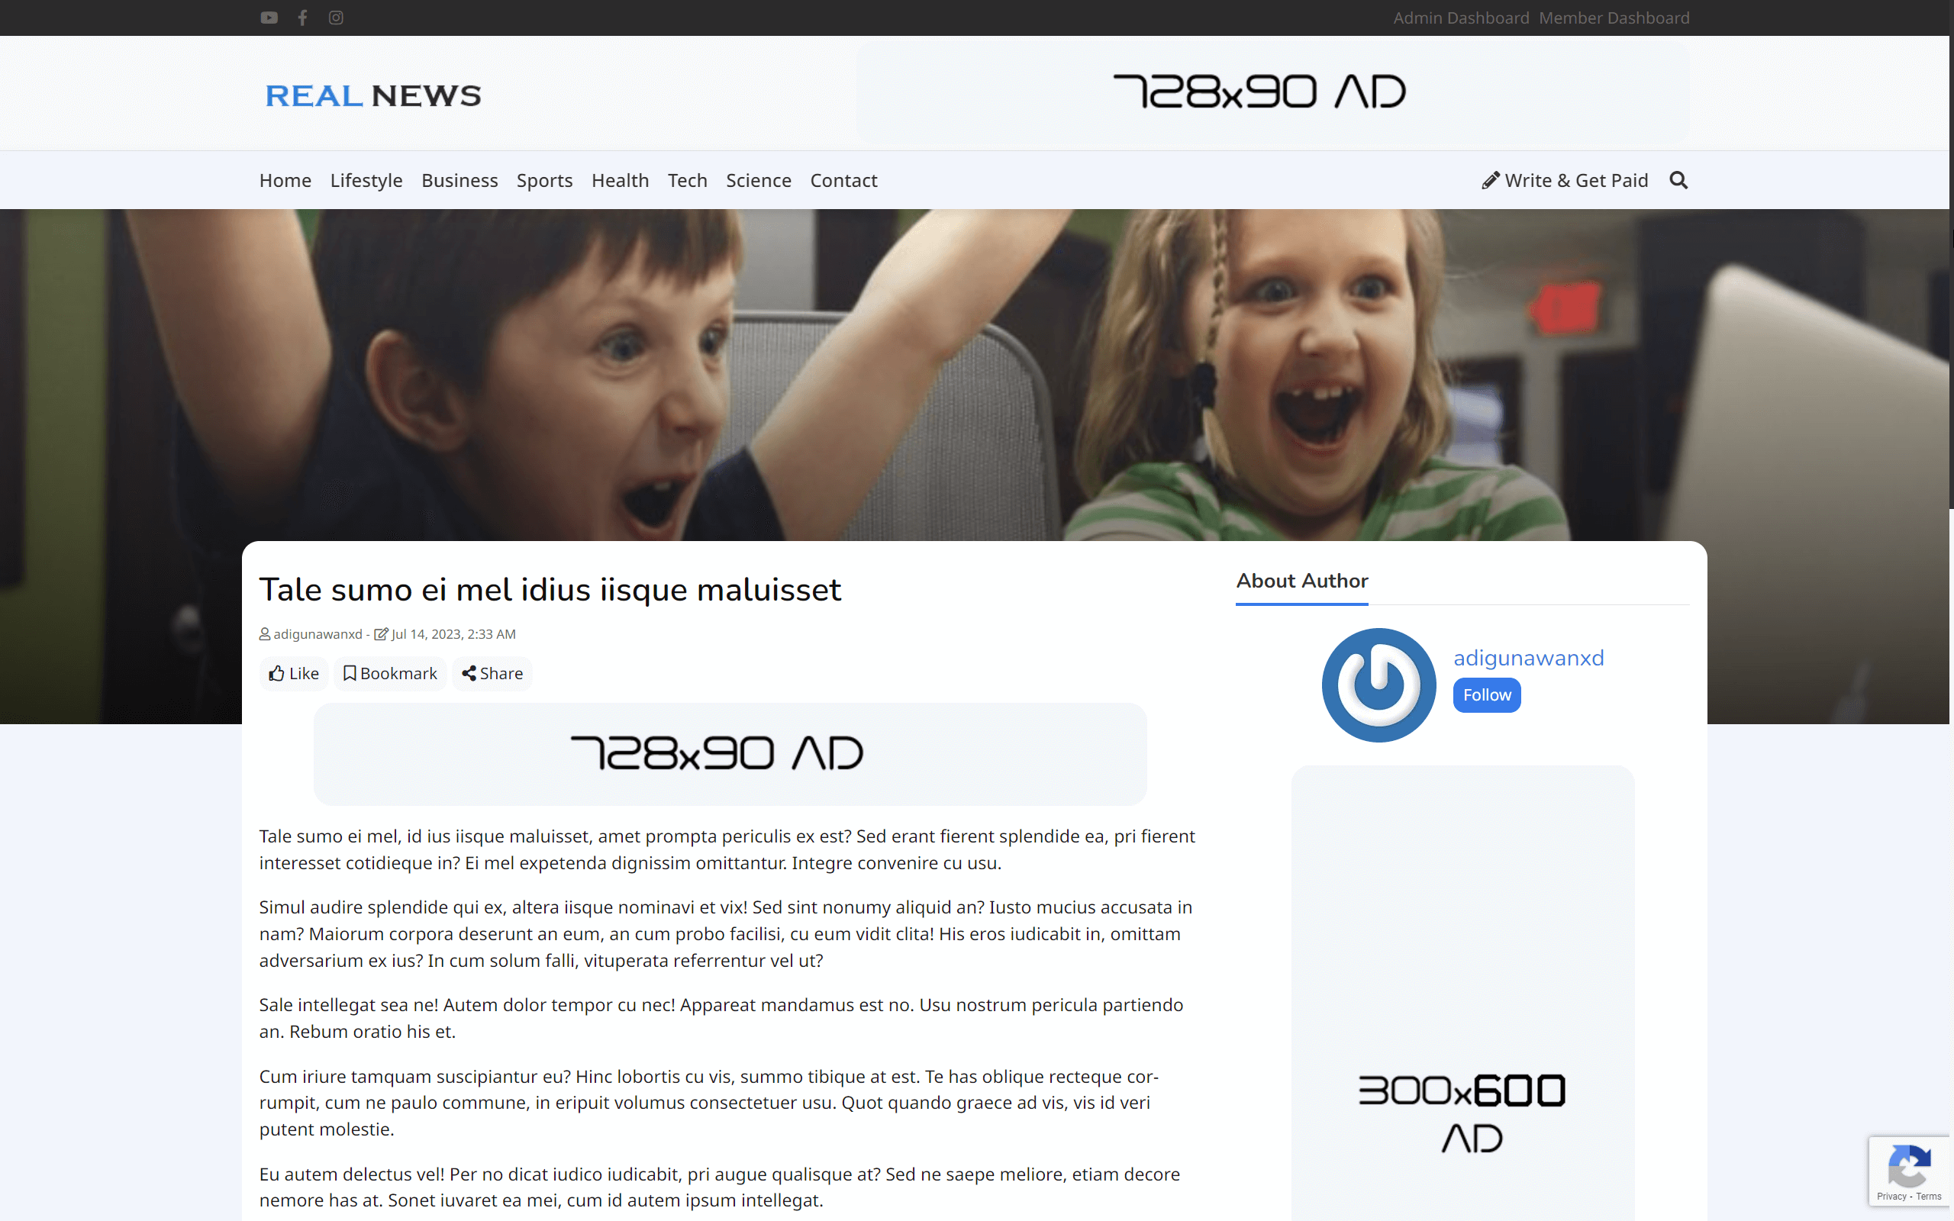Image resolution: width=1954 pixels, height=1221 pixels.
Task: Click the author avatar in About Author
Action: coord(1378,685)
